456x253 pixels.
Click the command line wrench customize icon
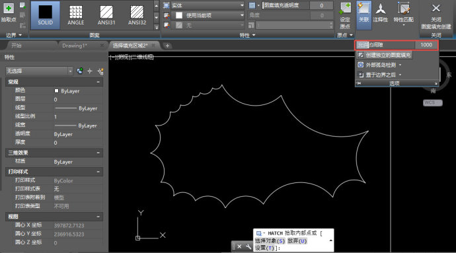coord(248,246)
